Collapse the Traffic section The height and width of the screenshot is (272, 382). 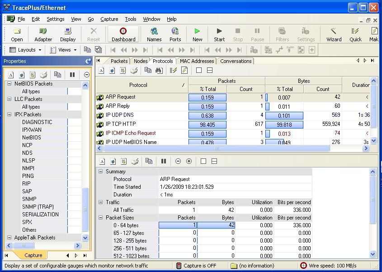pos(101,202)
